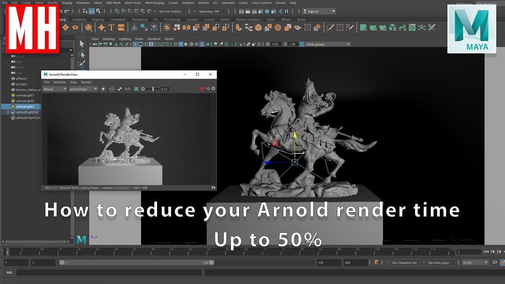Click the MEL command line input
505x284 pixels.
point(109,272)
